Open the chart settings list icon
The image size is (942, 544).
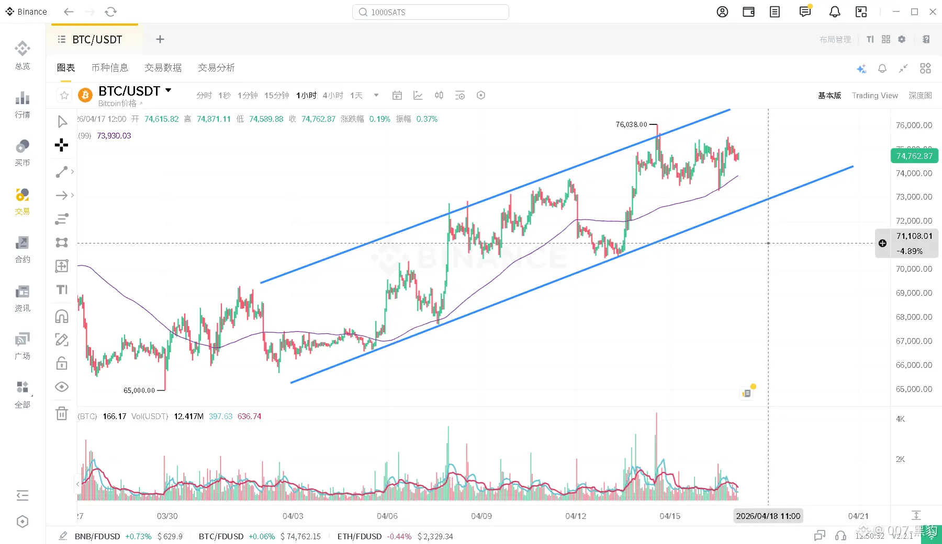tap(460, 95)
